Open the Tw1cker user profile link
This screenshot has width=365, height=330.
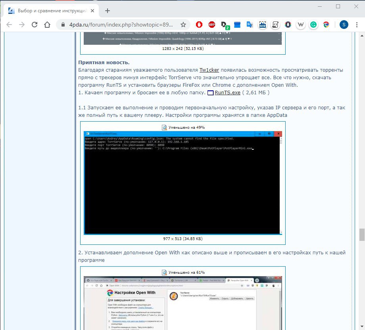click(x=209, y=70)
